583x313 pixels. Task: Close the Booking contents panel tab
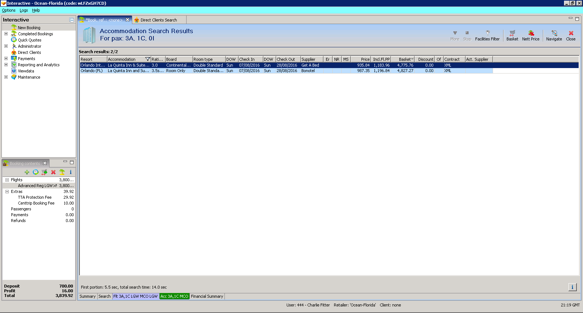tap(45, 163)
